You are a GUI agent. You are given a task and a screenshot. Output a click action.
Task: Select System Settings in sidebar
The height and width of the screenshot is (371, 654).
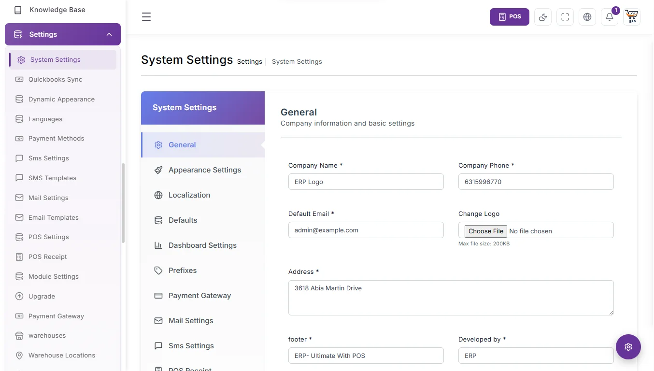coord(63,60)
